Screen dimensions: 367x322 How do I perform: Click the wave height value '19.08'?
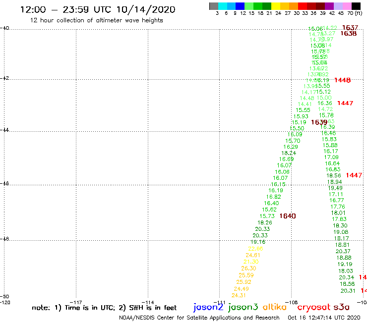pos(341,232)
